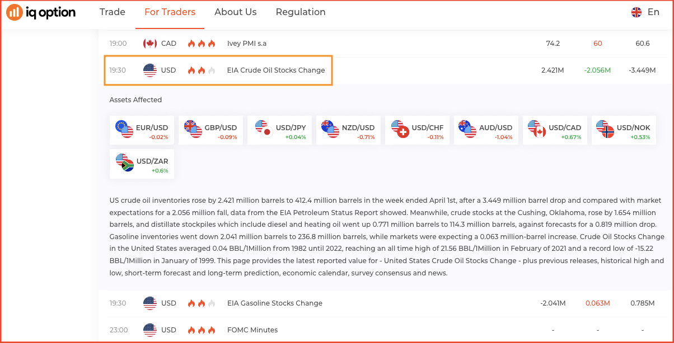This screenshot has height=343, width=674.
Task: Click the 74.2 actual value
Action: point(553,43)
